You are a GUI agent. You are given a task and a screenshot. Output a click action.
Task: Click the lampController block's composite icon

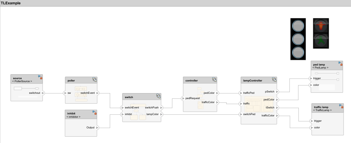[x=274, y=79]
